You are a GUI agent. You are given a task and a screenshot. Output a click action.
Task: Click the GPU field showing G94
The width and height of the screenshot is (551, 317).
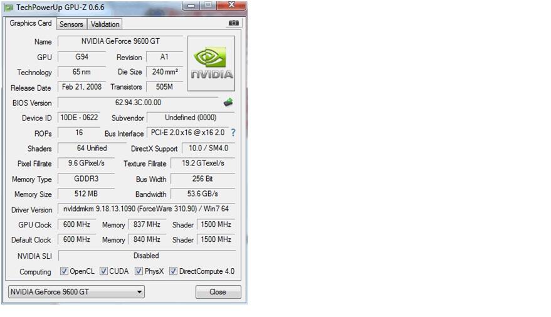click(x=82, y=57)
